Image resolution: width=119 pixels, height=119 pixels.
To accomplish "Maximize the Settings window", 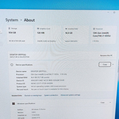I will coord(114,12).
